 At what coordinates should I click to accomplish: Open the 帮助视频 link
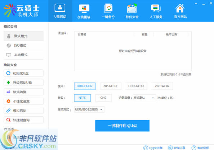point(200,148)
